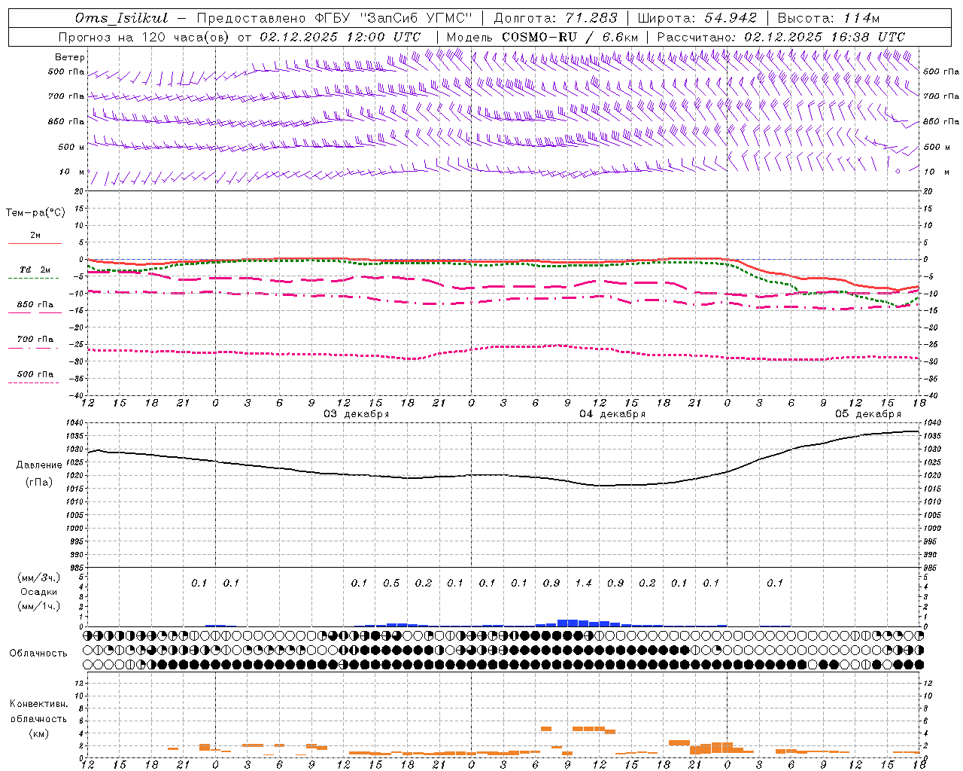Click the "Давление" pressure panel label
Viewport: 963px width, 771px height.
(x=39, y=465)
